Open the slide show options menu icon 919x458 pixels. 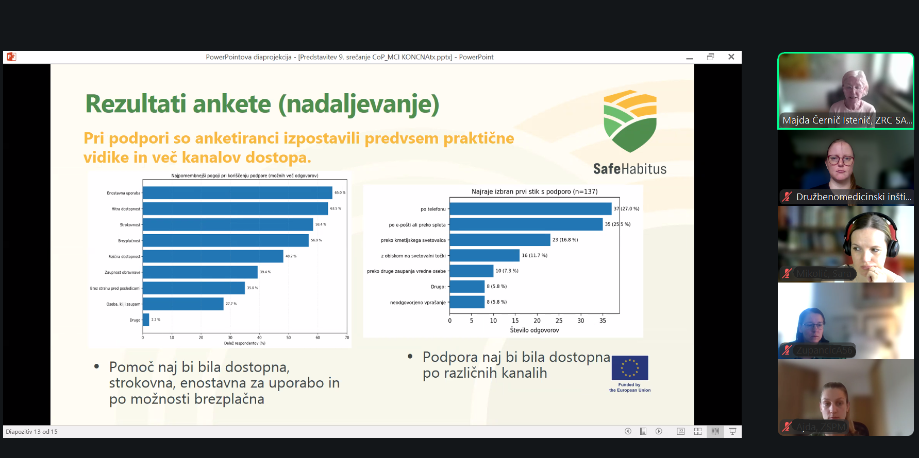(x=643, y=431)
